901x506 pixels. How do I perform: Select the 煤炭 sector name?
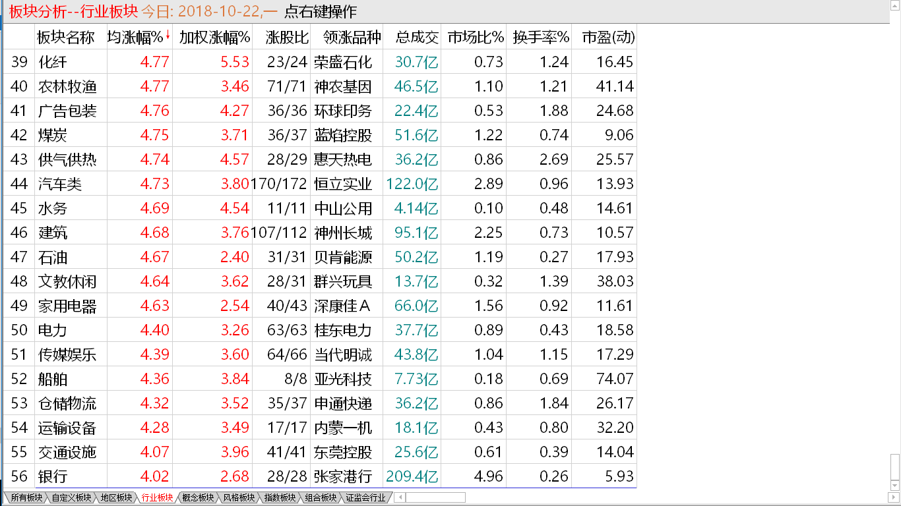pos(53,135)
